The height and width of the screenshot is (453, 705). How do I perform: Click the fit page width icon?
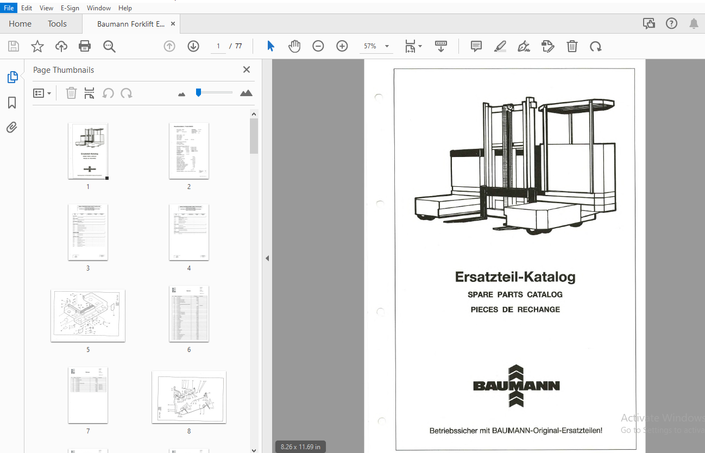(410, 46)
